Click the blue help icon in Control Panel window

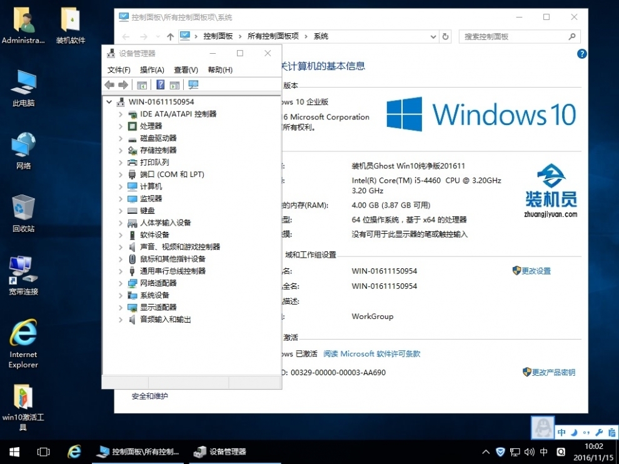coord(581,54)
